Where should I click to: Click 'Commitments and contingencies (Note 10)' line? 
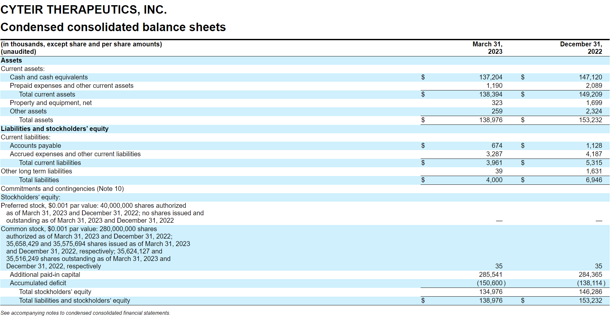[62, 189]
